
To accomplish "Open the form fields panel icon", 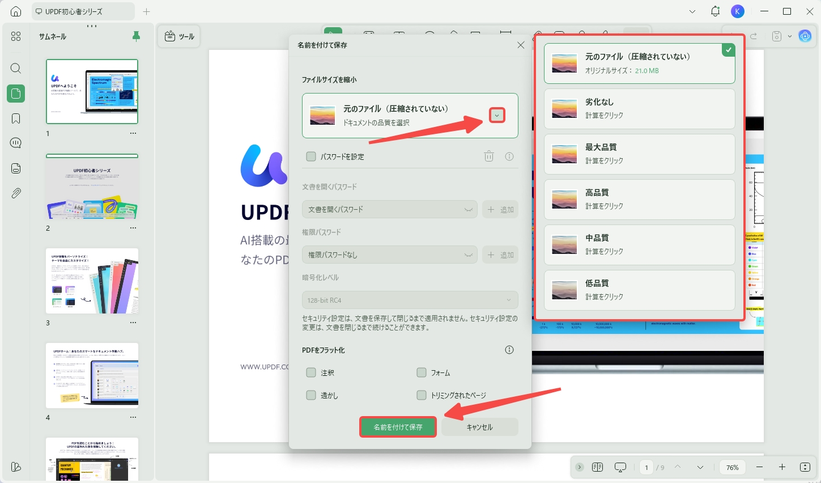I will [x=16, y=168].
